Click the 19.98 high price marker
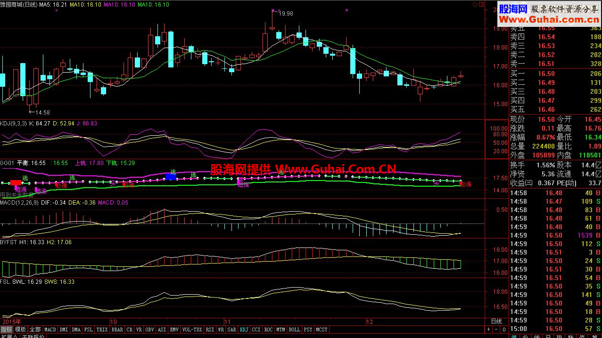The width and height of the screenshot is (602, 338). coord(286,14)
